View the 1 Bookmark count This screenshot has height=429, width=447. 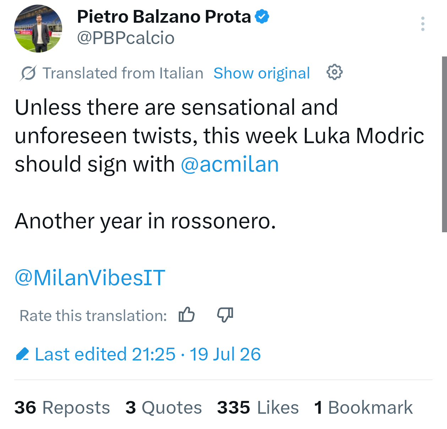[364, 407]
